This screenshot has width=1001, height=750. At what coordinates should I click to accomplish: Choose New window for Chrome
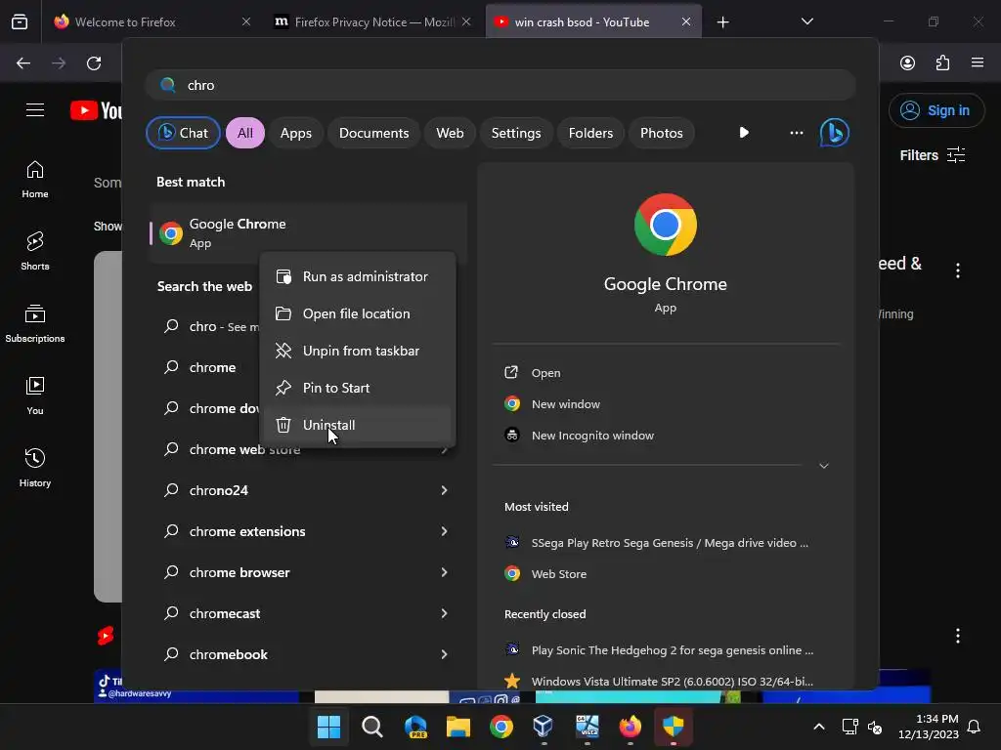pos(566,404)
